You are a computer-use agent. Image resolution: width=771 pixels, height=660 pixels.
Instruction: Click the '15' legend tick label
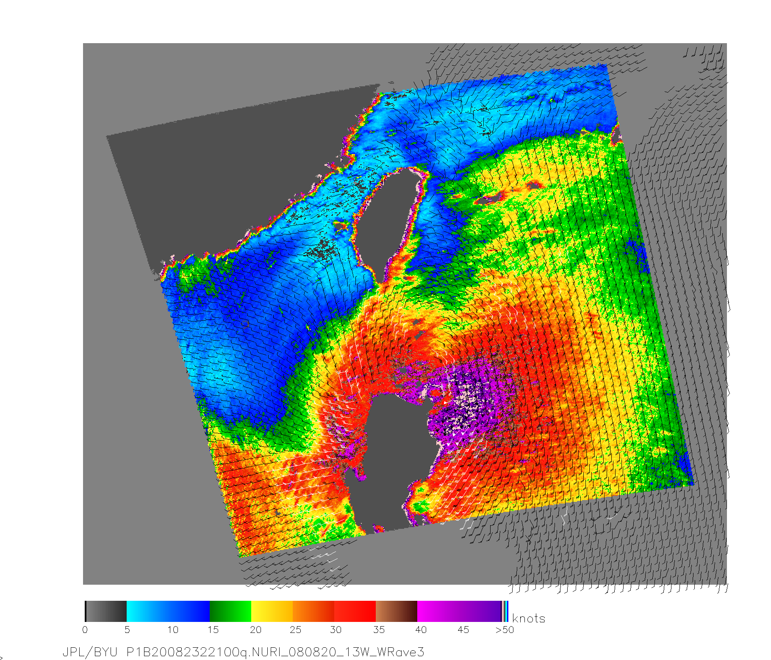tap(213, 630)
